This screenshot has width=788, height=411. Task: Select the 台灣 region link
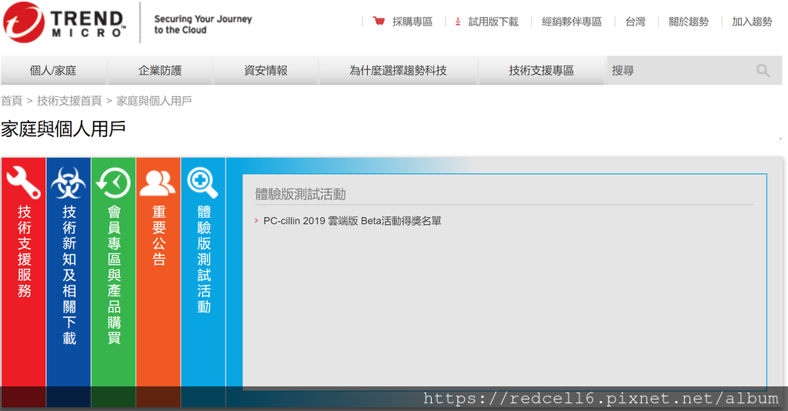pos(635,22)
